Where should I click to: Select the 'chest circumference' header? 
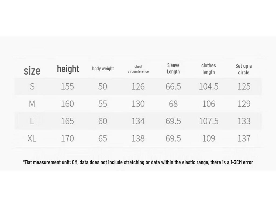pyautogui.click(x=138, y=69)
